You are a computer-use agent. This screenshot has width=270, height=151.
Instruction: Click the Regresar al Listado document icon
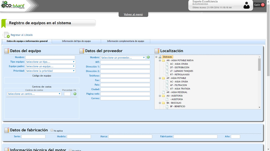point(7,35)
